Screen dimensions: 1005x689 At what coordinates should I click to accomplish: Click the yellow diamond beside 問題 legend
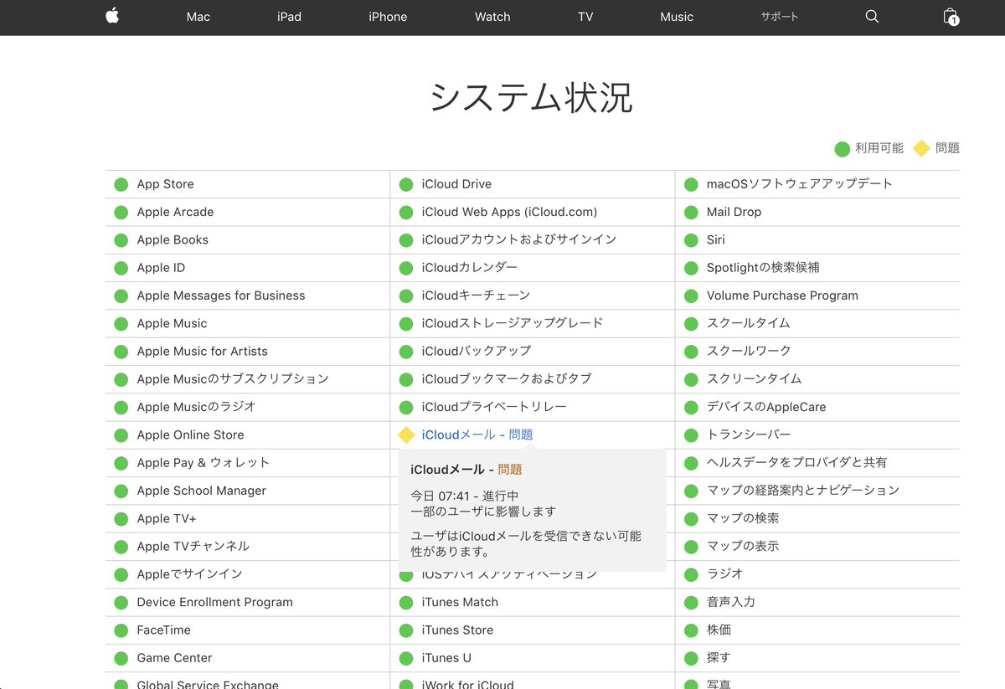[921, 149]
